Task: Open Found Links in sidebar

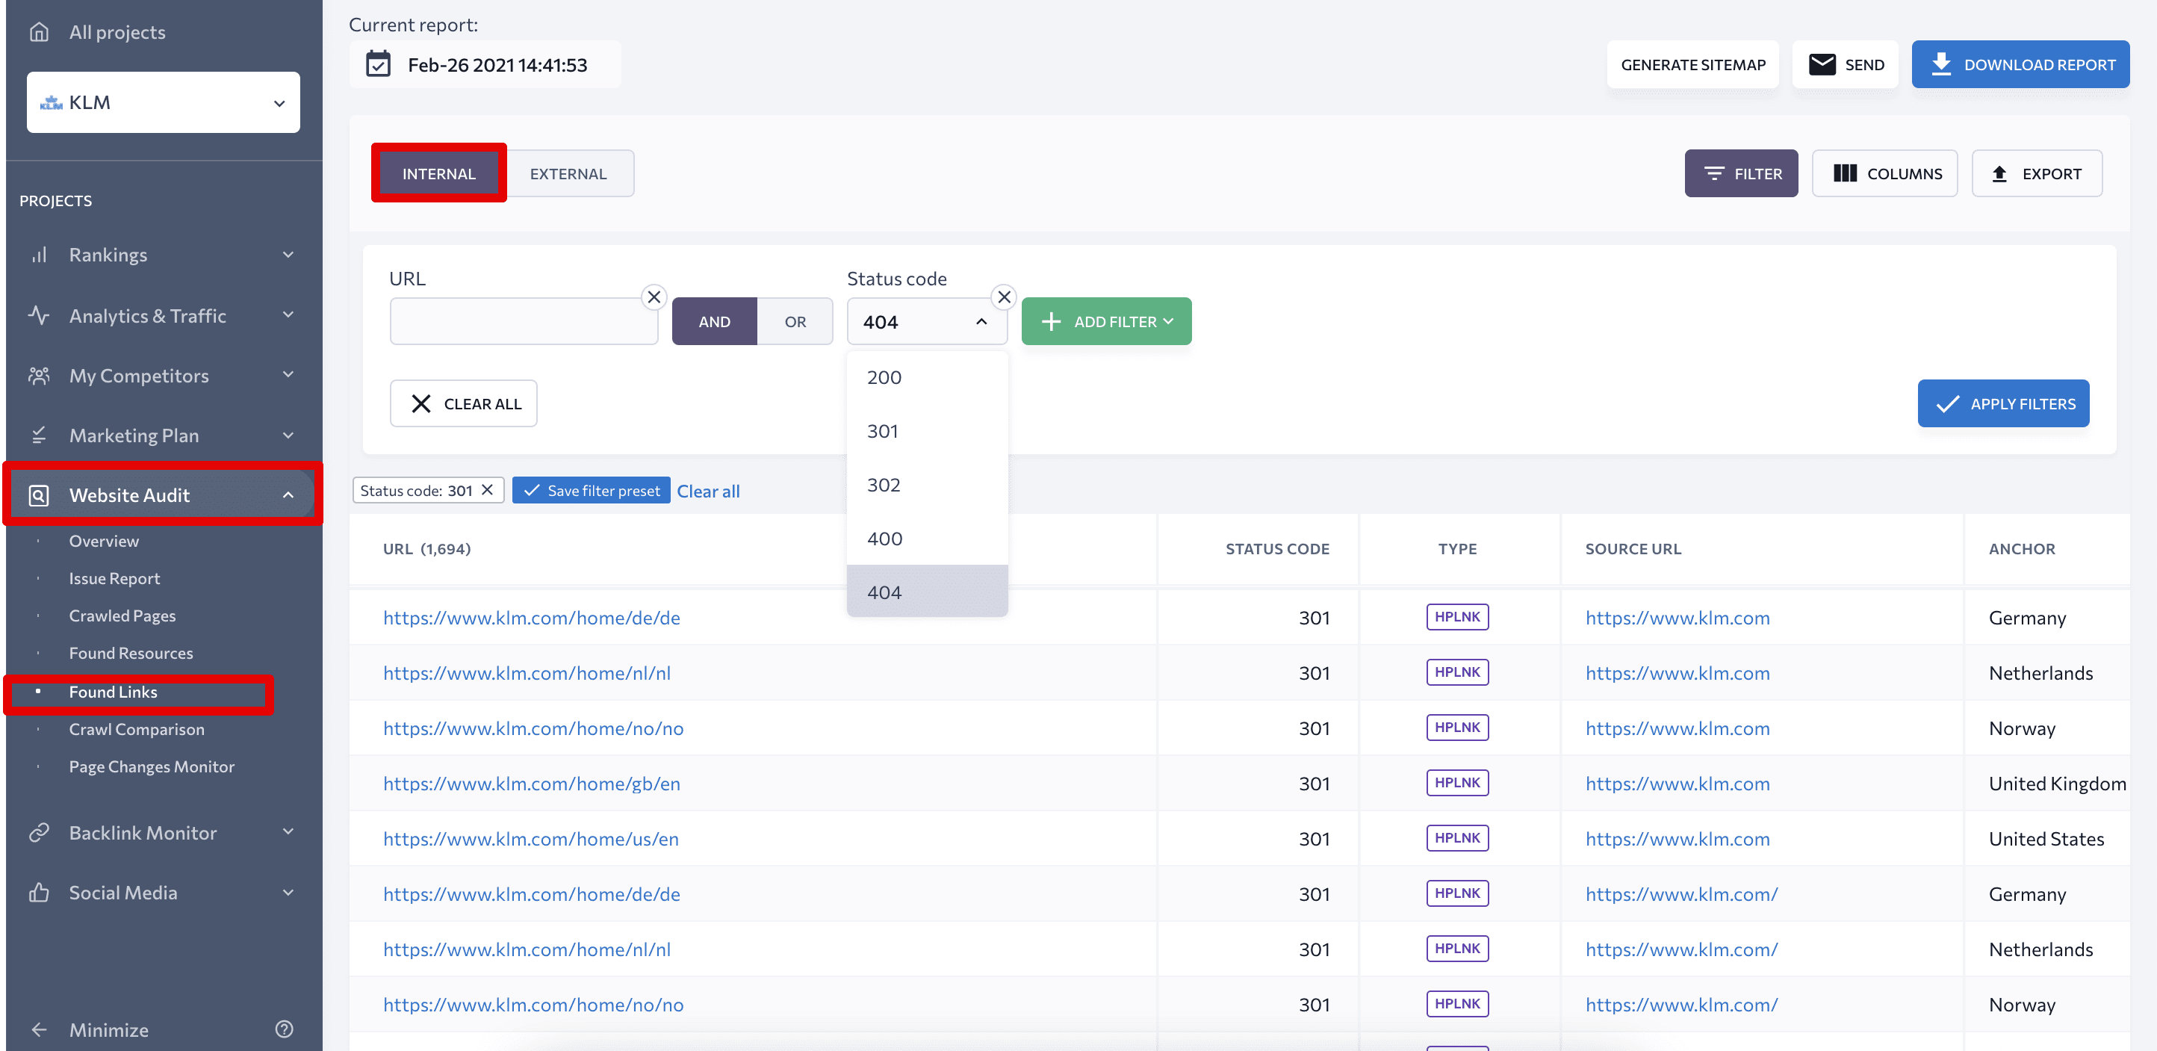Action: (113, 692)
